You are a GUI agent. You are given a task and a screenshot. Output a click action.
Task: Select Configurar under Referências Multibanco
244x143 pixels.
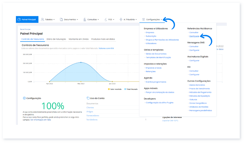(x=194, y=36)
